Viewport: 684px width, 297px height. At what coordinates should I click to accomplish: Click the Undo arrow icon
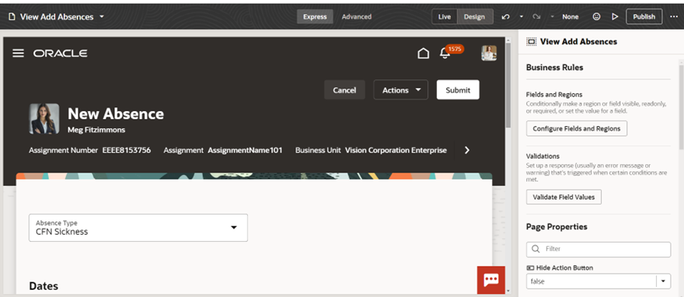505,16
